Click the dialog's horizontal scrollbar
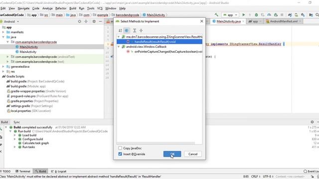The width and height of the screenshot is (319, 179). pos(156,143)
